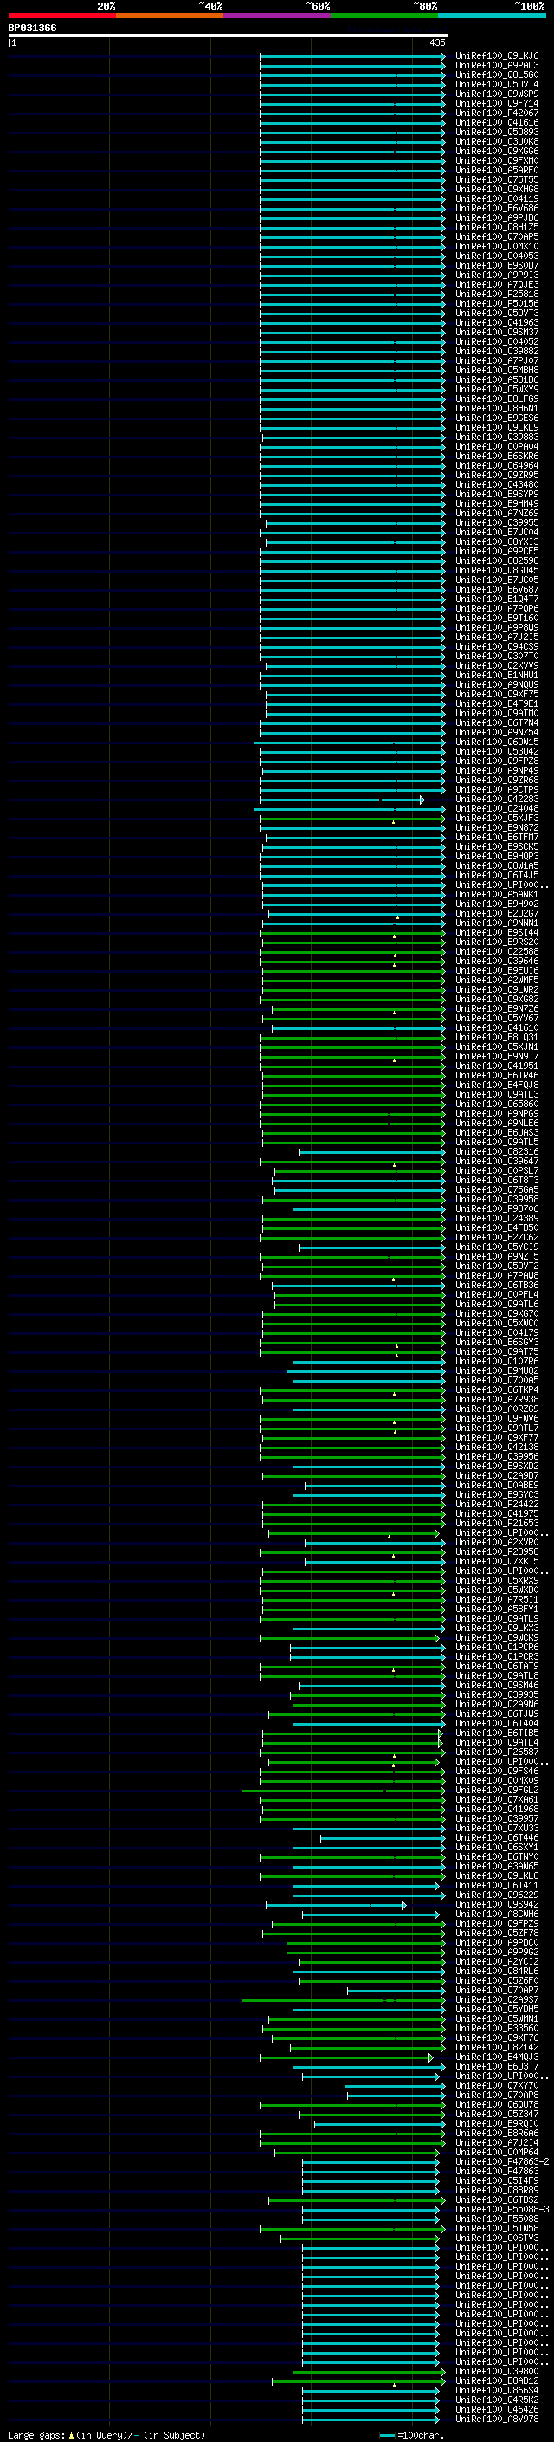Open hit UniRef100_B2D2G7

click(497, 914)
